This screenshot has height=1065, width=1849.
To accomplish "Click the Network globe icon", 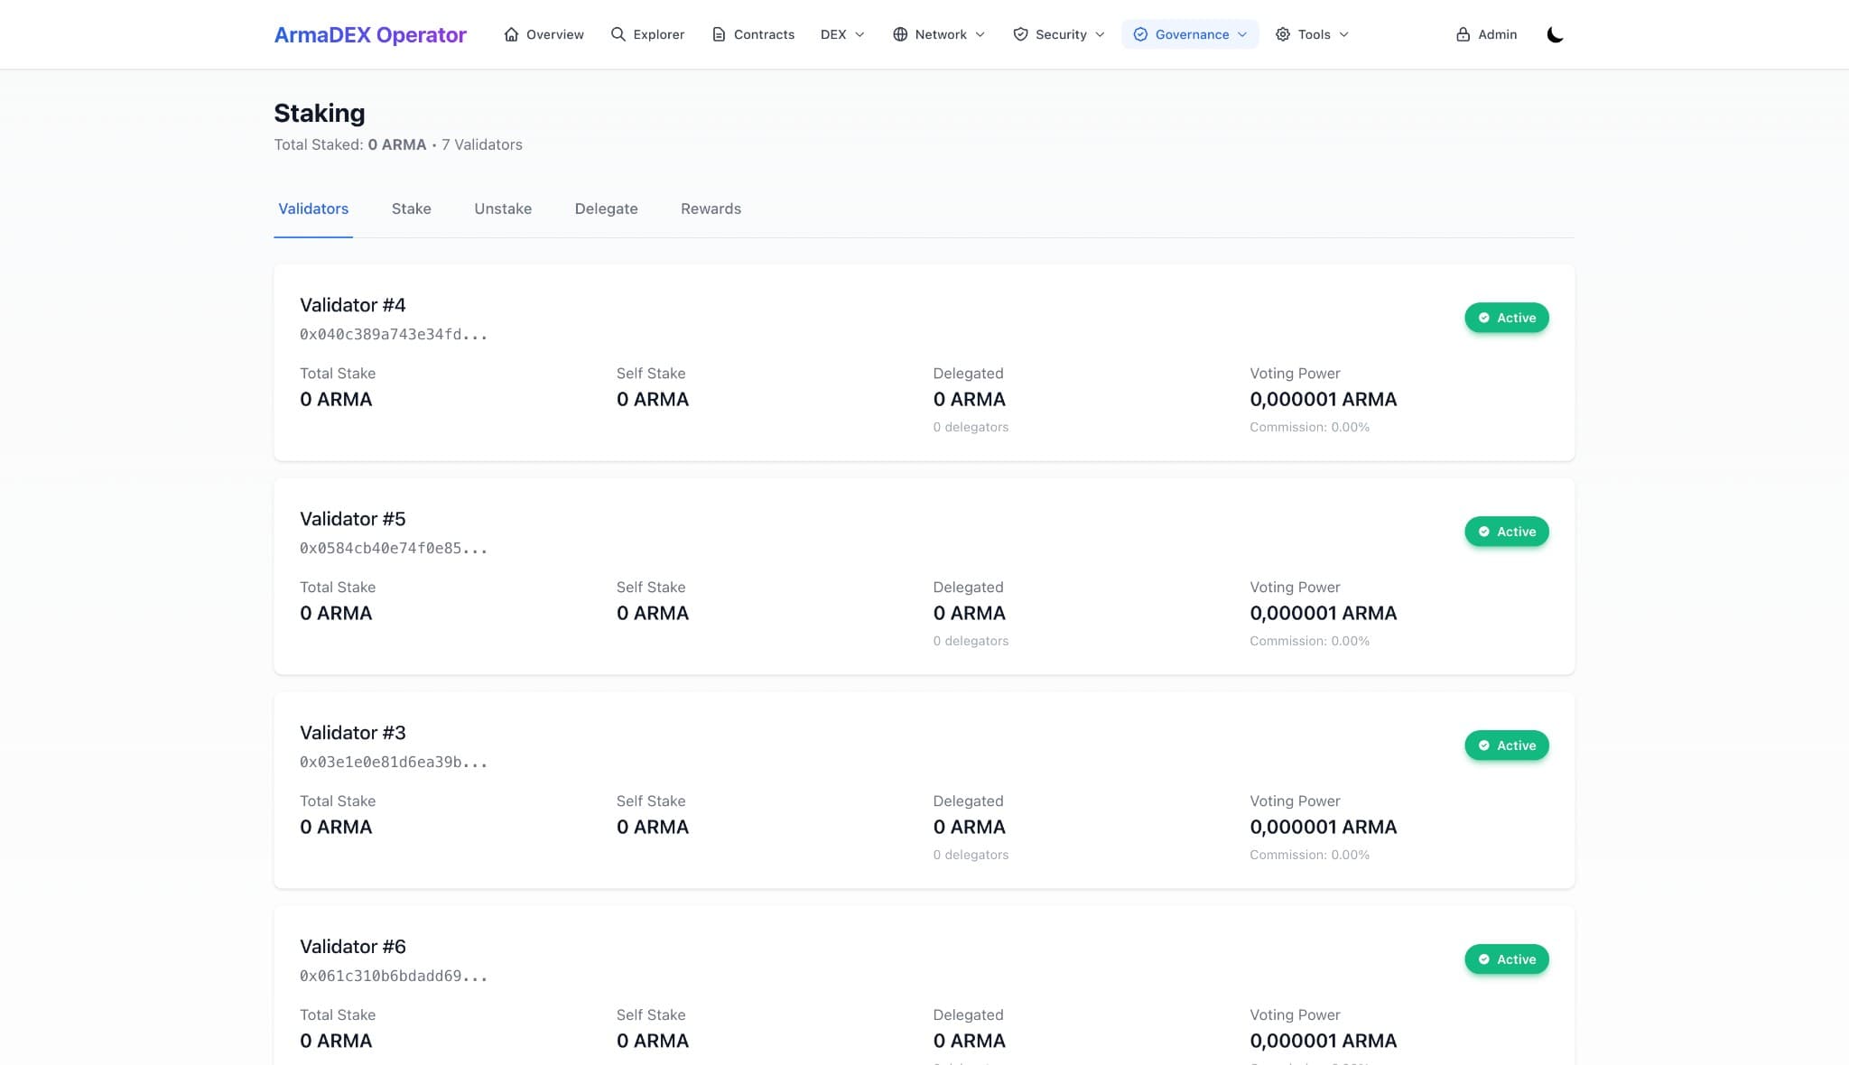I will click(x=899, y=33).
